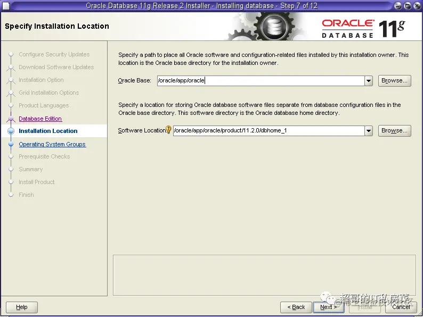Click the Next button

coord(328,307)
